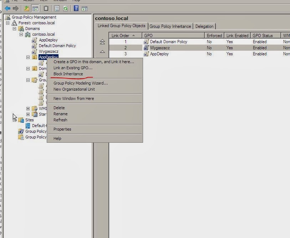The image size is (290, 238).
Task: Select Forest: contoso.local tree node
Action: 36,23
